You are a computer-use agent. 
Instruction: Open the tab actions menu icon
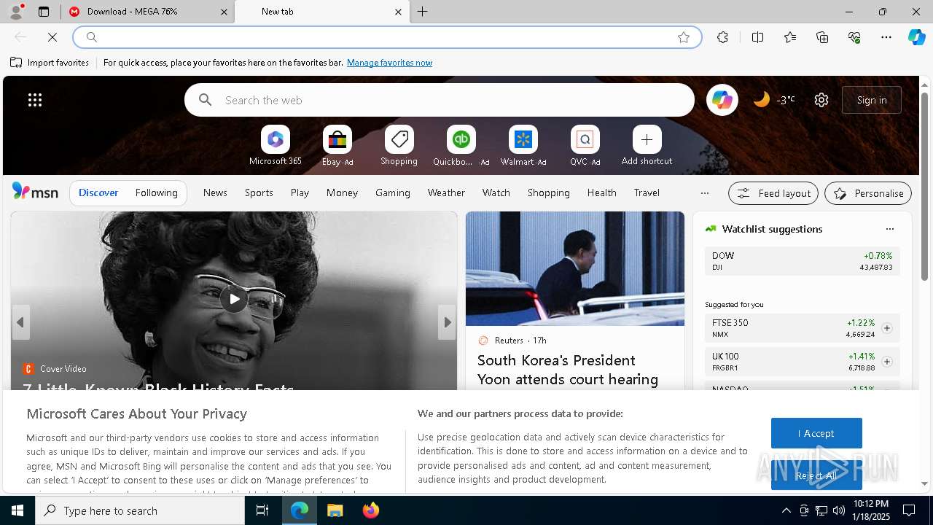(44, 12)
